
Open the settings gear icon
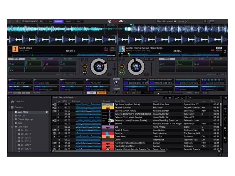(205, 21)
